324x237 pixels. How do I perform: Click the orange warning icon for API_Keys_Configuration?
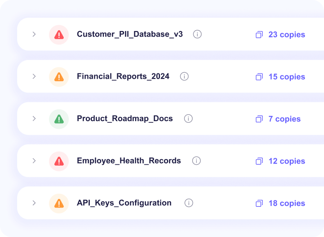pyautogui.click(x=59, y=203)
